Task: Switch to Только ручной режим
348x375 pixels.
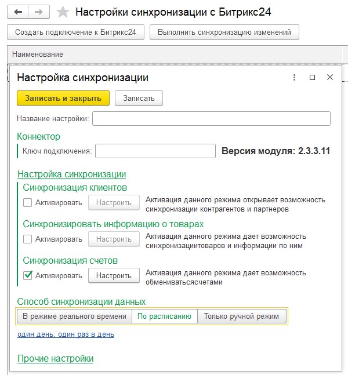Action: (241, 316)
